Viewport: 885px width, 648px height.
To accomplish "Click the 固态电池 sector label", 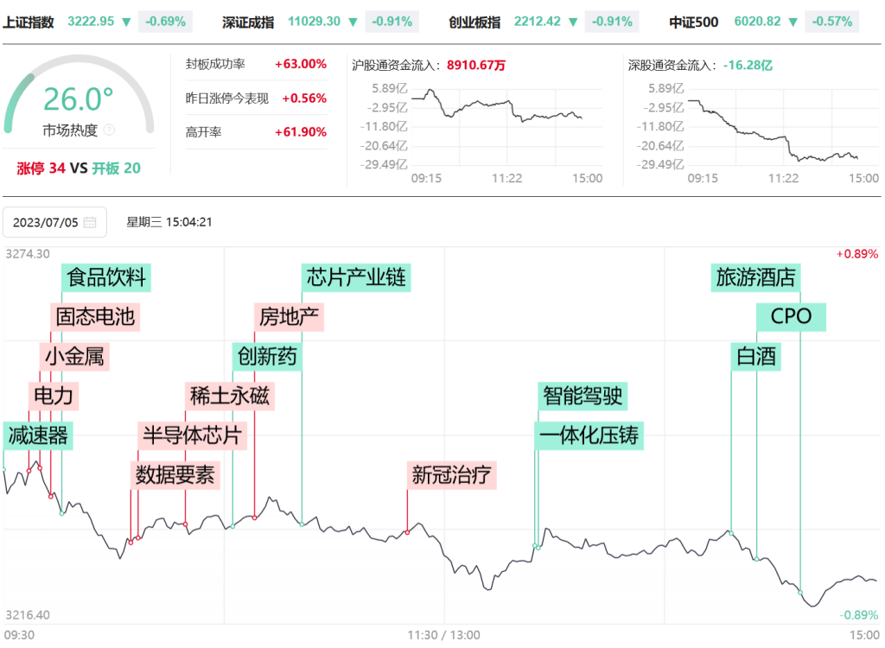I will [x=95, y=316].
